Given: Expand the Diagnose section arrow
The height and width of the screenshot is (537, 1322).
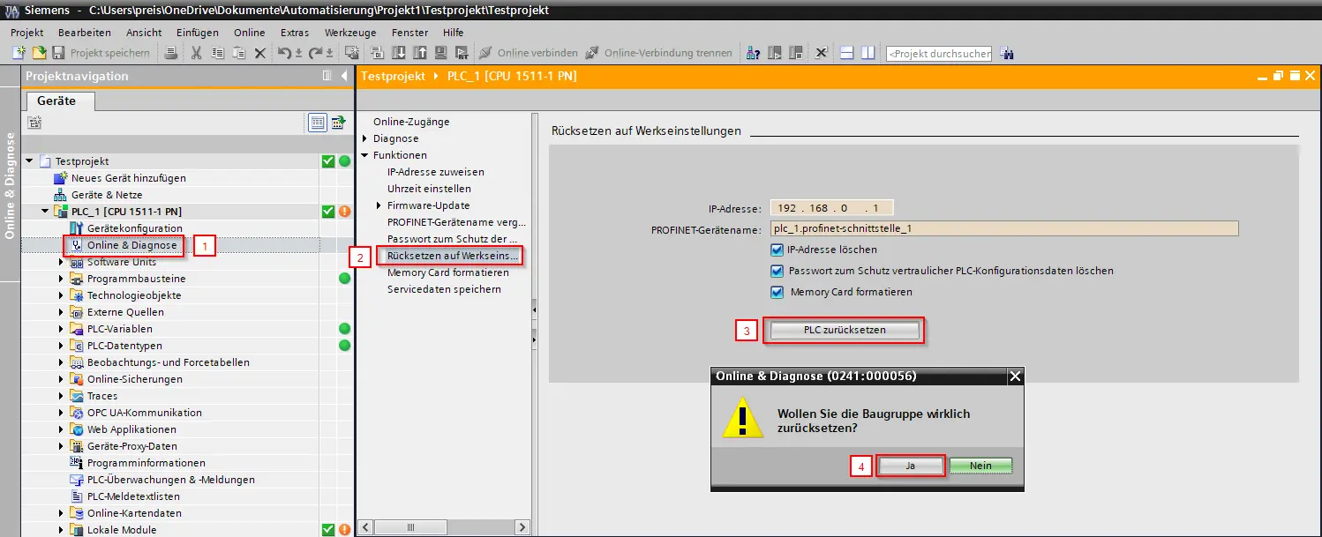Looking at the screenshot, I should click(x=364, y=138).
